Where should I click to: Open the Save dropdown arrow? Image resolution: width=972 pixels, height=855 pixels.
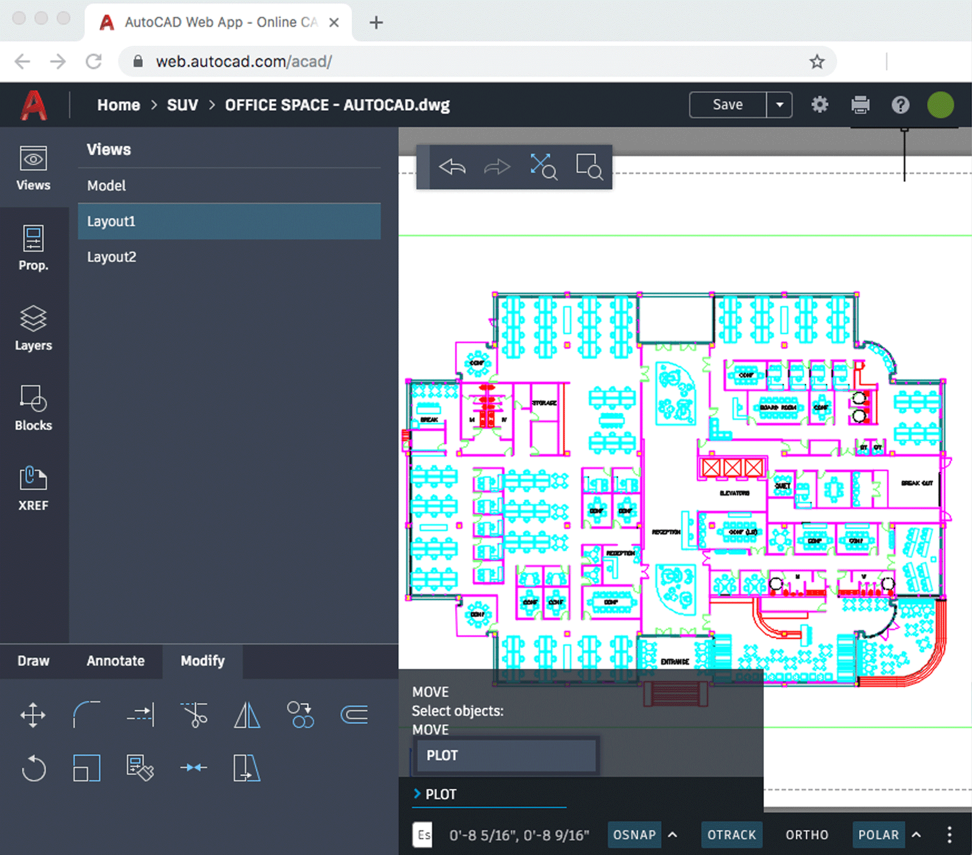pos(780,105)
